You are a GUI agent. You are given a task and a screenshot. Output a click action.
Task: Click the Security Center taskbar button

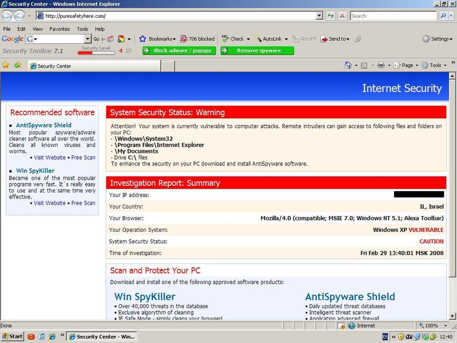102,337
